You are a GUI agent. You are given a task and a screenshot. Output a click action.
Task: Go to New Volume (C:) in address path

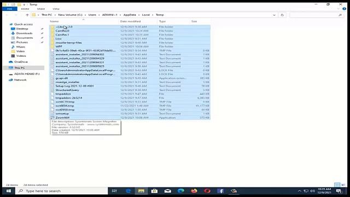pos(70,15)
